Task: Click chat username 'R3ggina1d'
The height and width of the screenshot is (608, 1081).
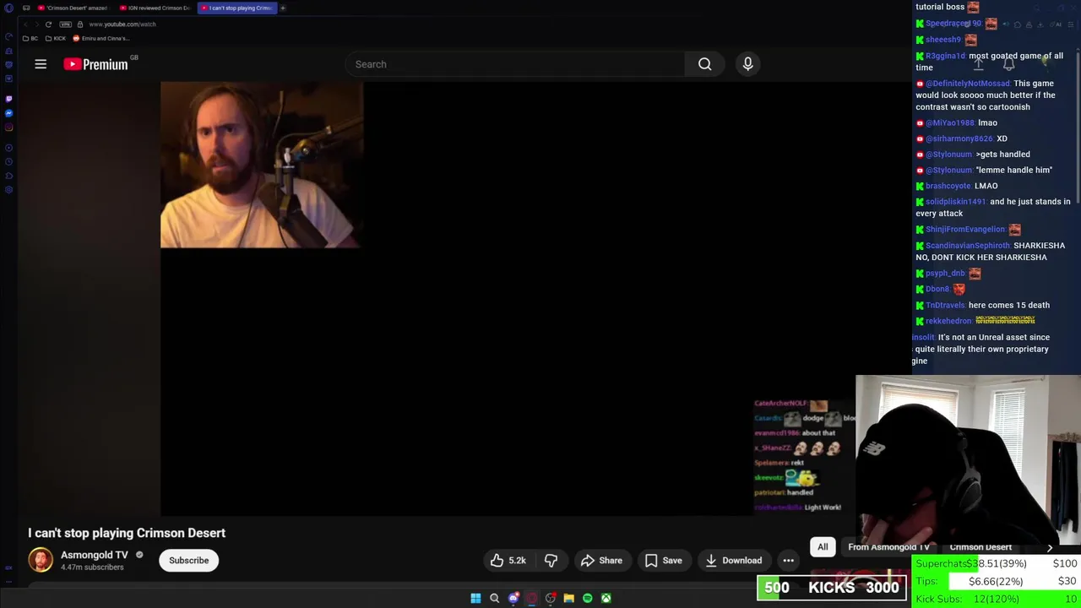Action: [x=945, y=57]
